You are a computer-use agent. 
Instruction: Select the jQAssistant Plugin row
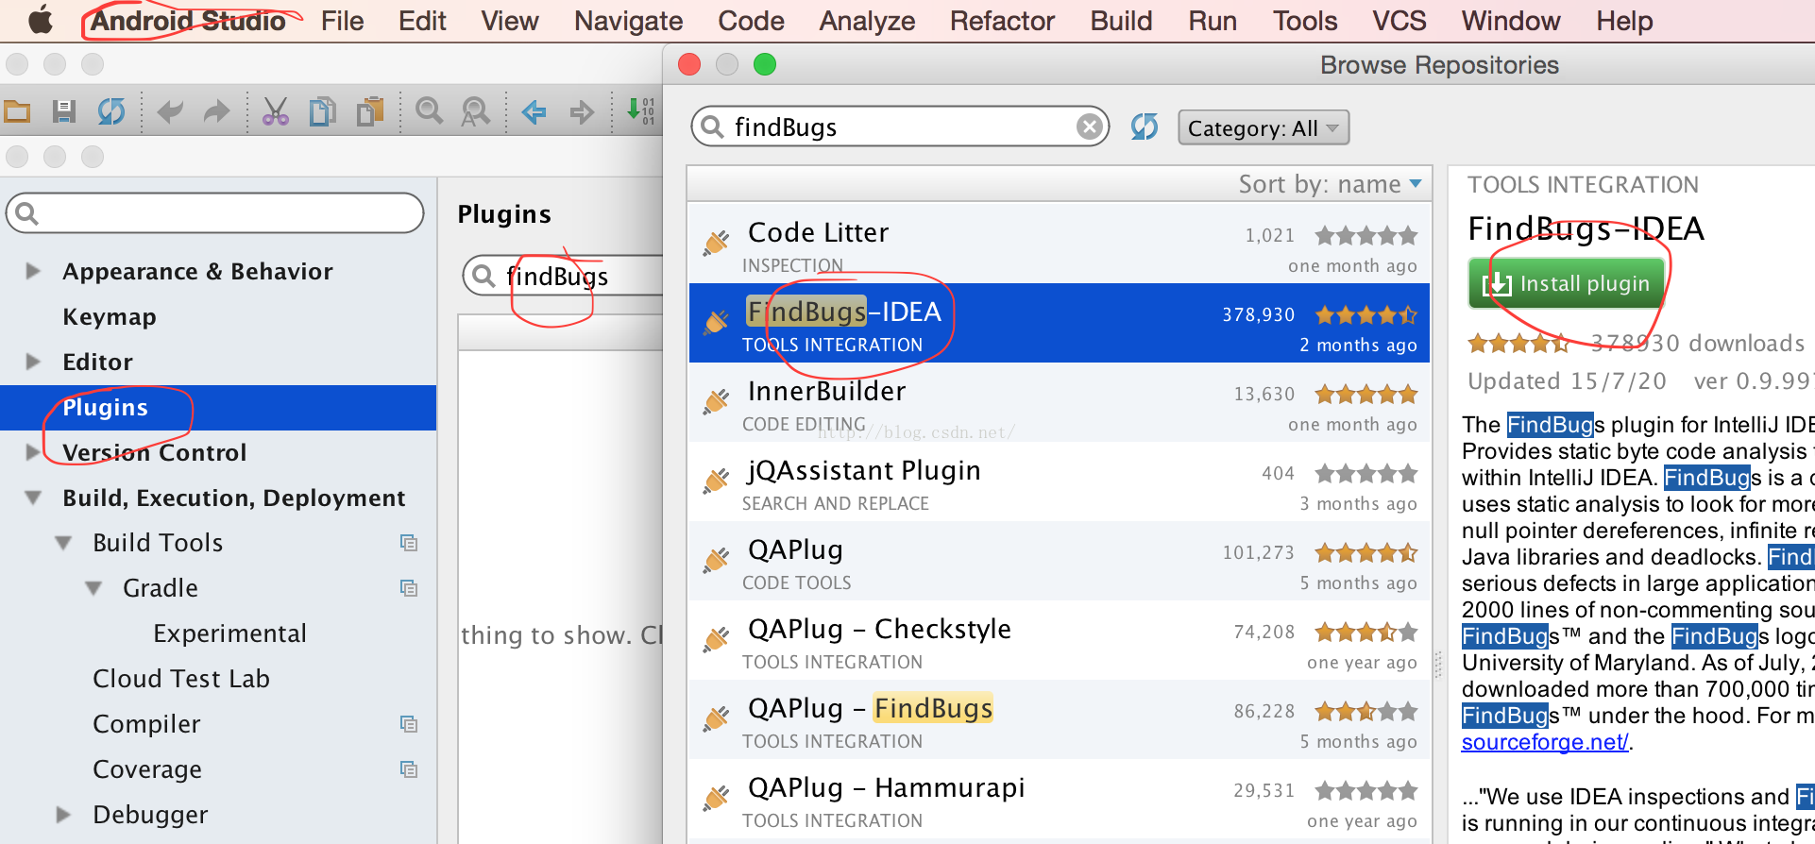1059,481
